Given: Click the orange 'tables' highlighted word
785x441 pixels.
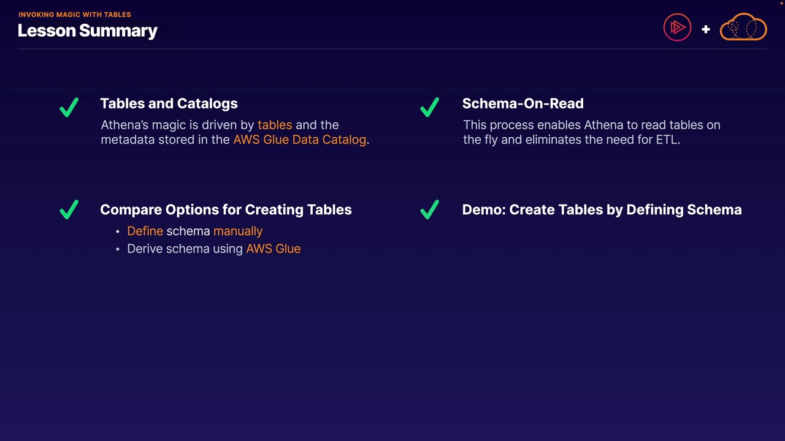Looking at the screenshot, I should (275, 125).
